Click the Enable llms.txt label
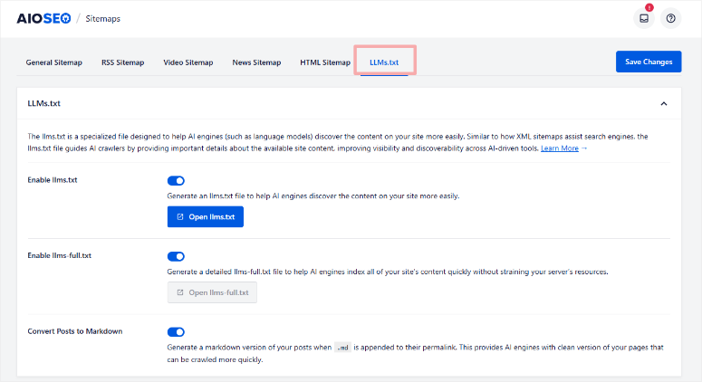This screenshot has width=702, height=382. (x=53, y=180)
